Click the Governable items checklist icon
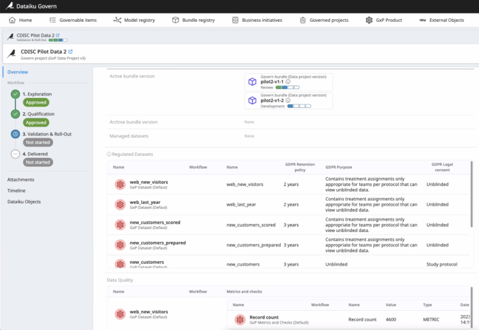This screenshot has width=479, height=330. (52, 20)
